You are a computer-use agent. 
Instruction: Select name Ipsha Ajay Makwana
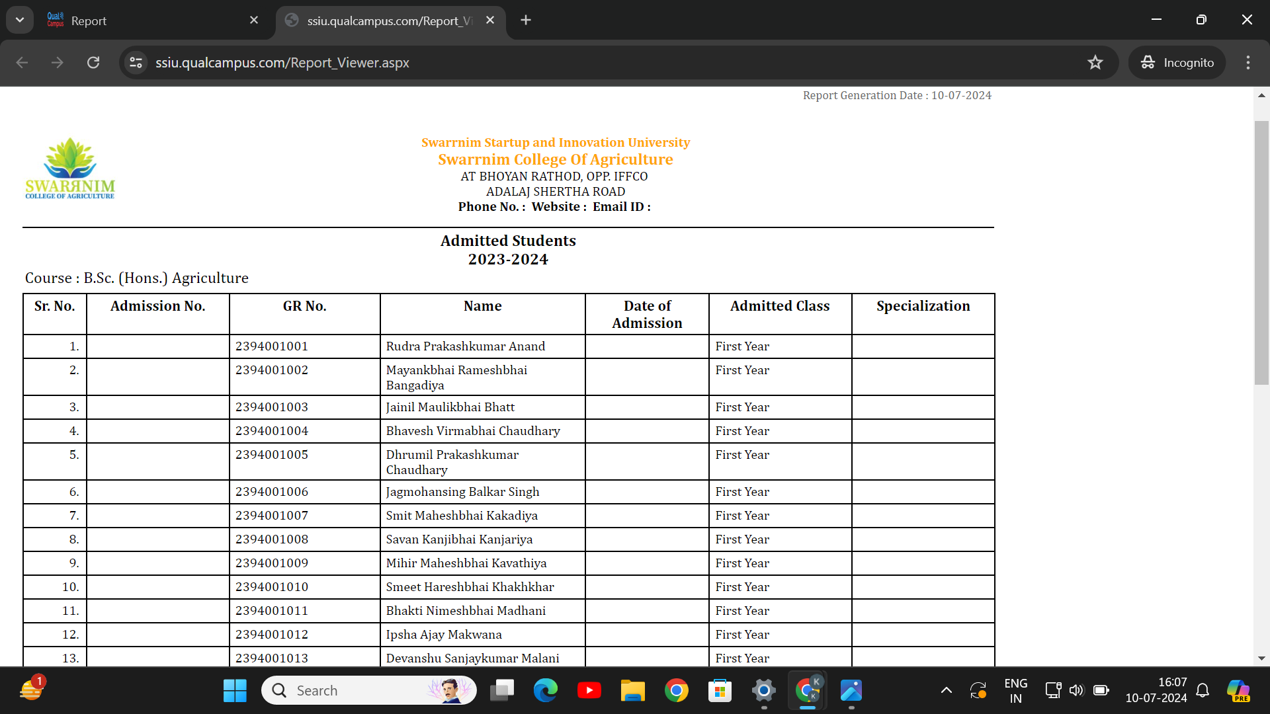click(444, 635)
